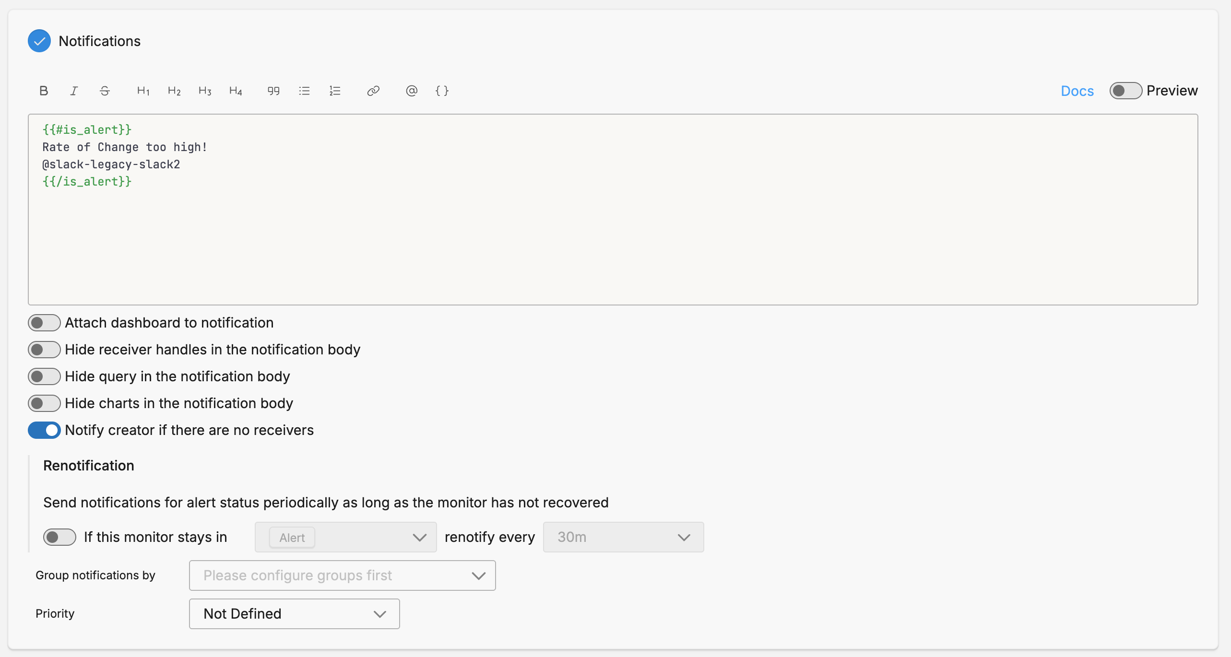Insert a hyperlink via the link icon
Viewport: 1231px width, 657px height.
373,91
